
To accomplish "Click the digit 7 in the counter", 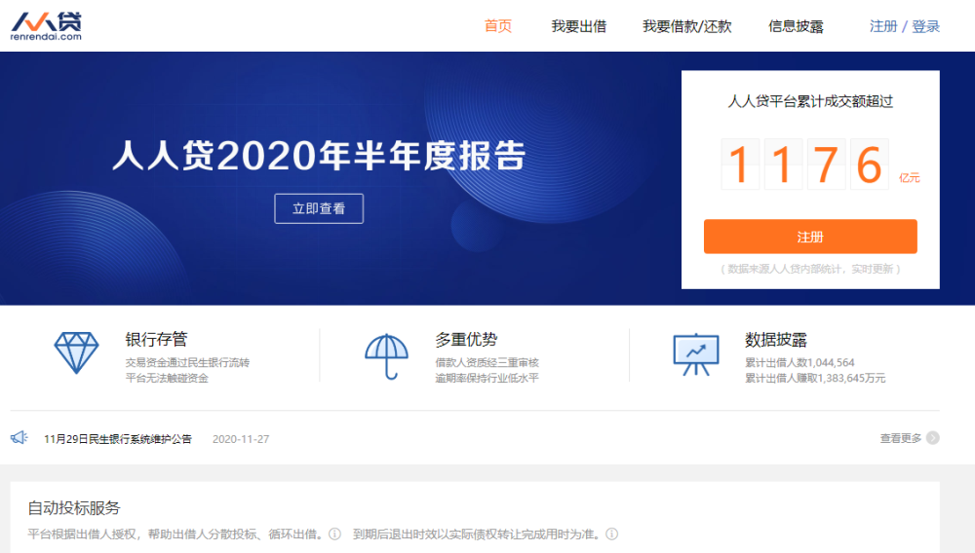I will point(827,165).
